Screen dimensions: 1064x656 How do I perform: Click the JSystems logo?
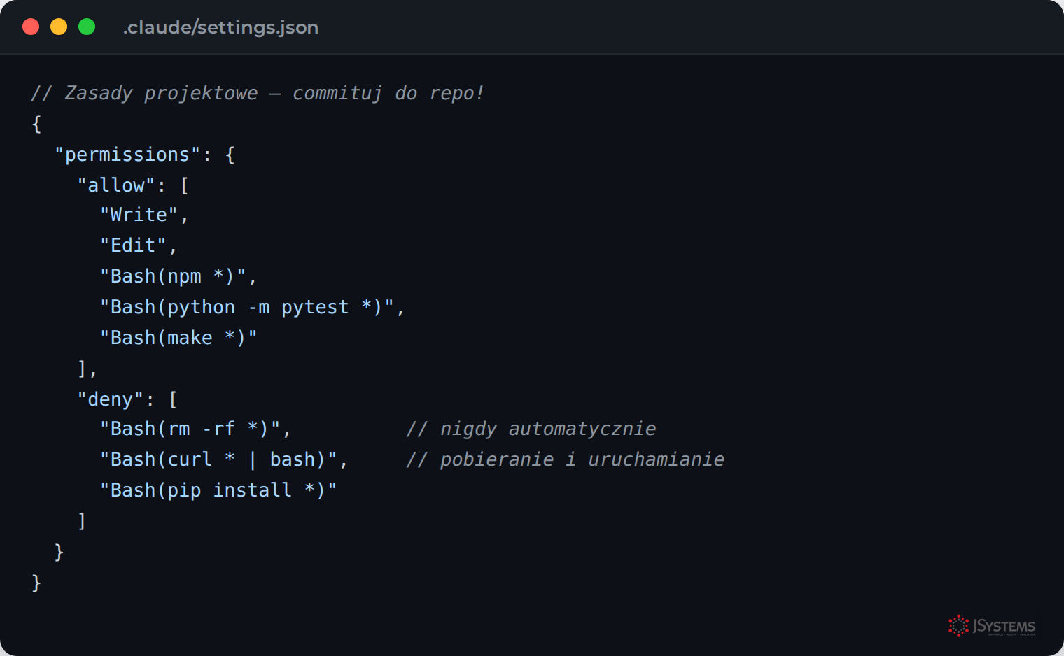click(x=992, y=626)
